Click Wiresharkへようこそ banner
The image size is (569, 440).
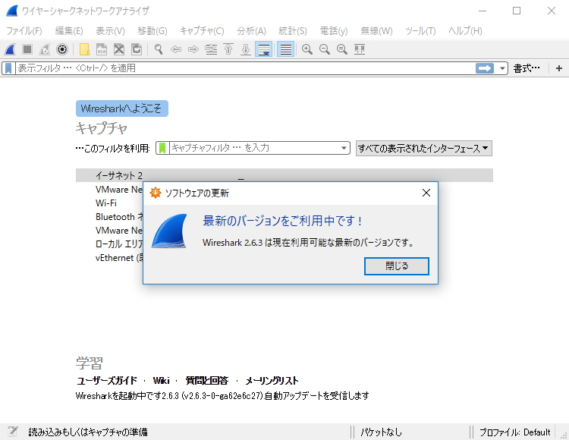point(122,108)
